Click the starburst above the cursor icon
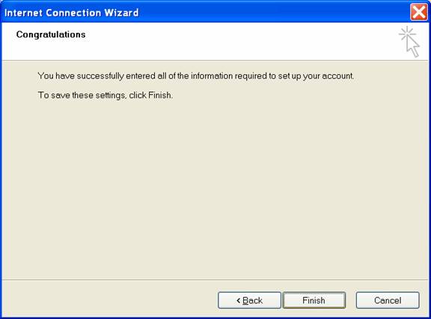The image size is (431, 319). (x=407, y=34)
